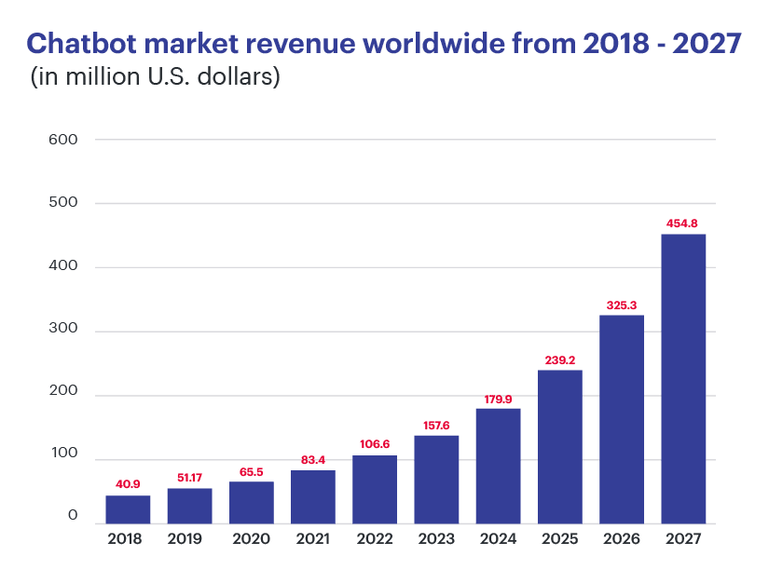Click the 106.6 data label above 2022
Screen dimensions: 769x569
click(x=374, y=444)
